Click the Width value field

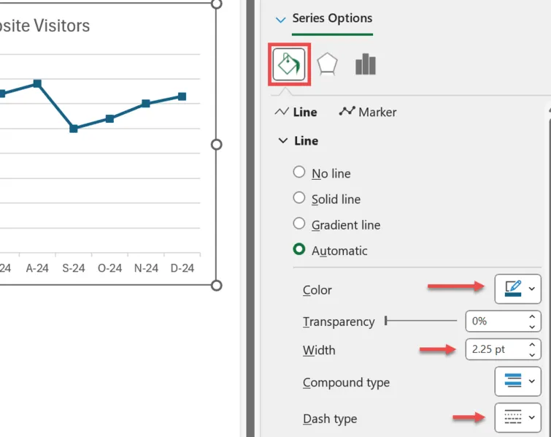click(x=495, y=349)
